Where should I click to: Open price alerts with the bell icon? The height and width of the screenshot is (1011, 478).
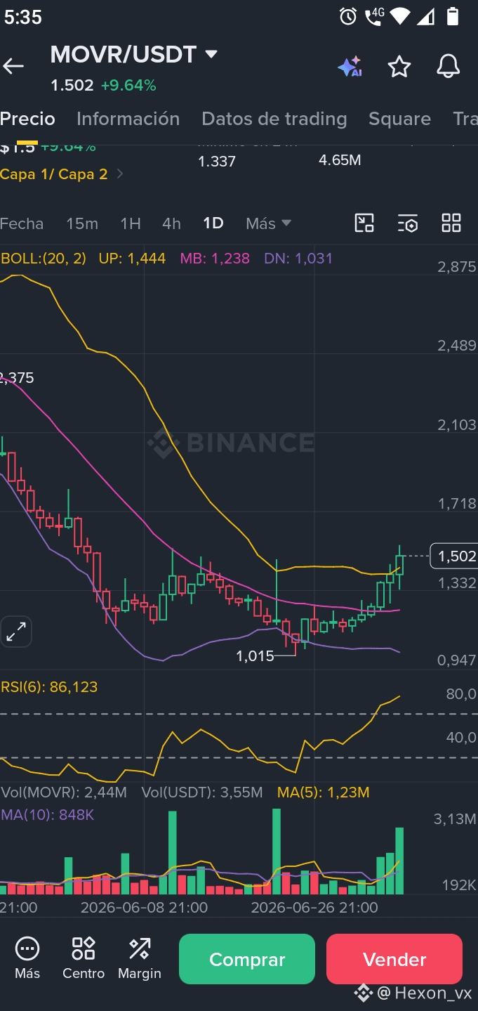(x=449, y=67)
